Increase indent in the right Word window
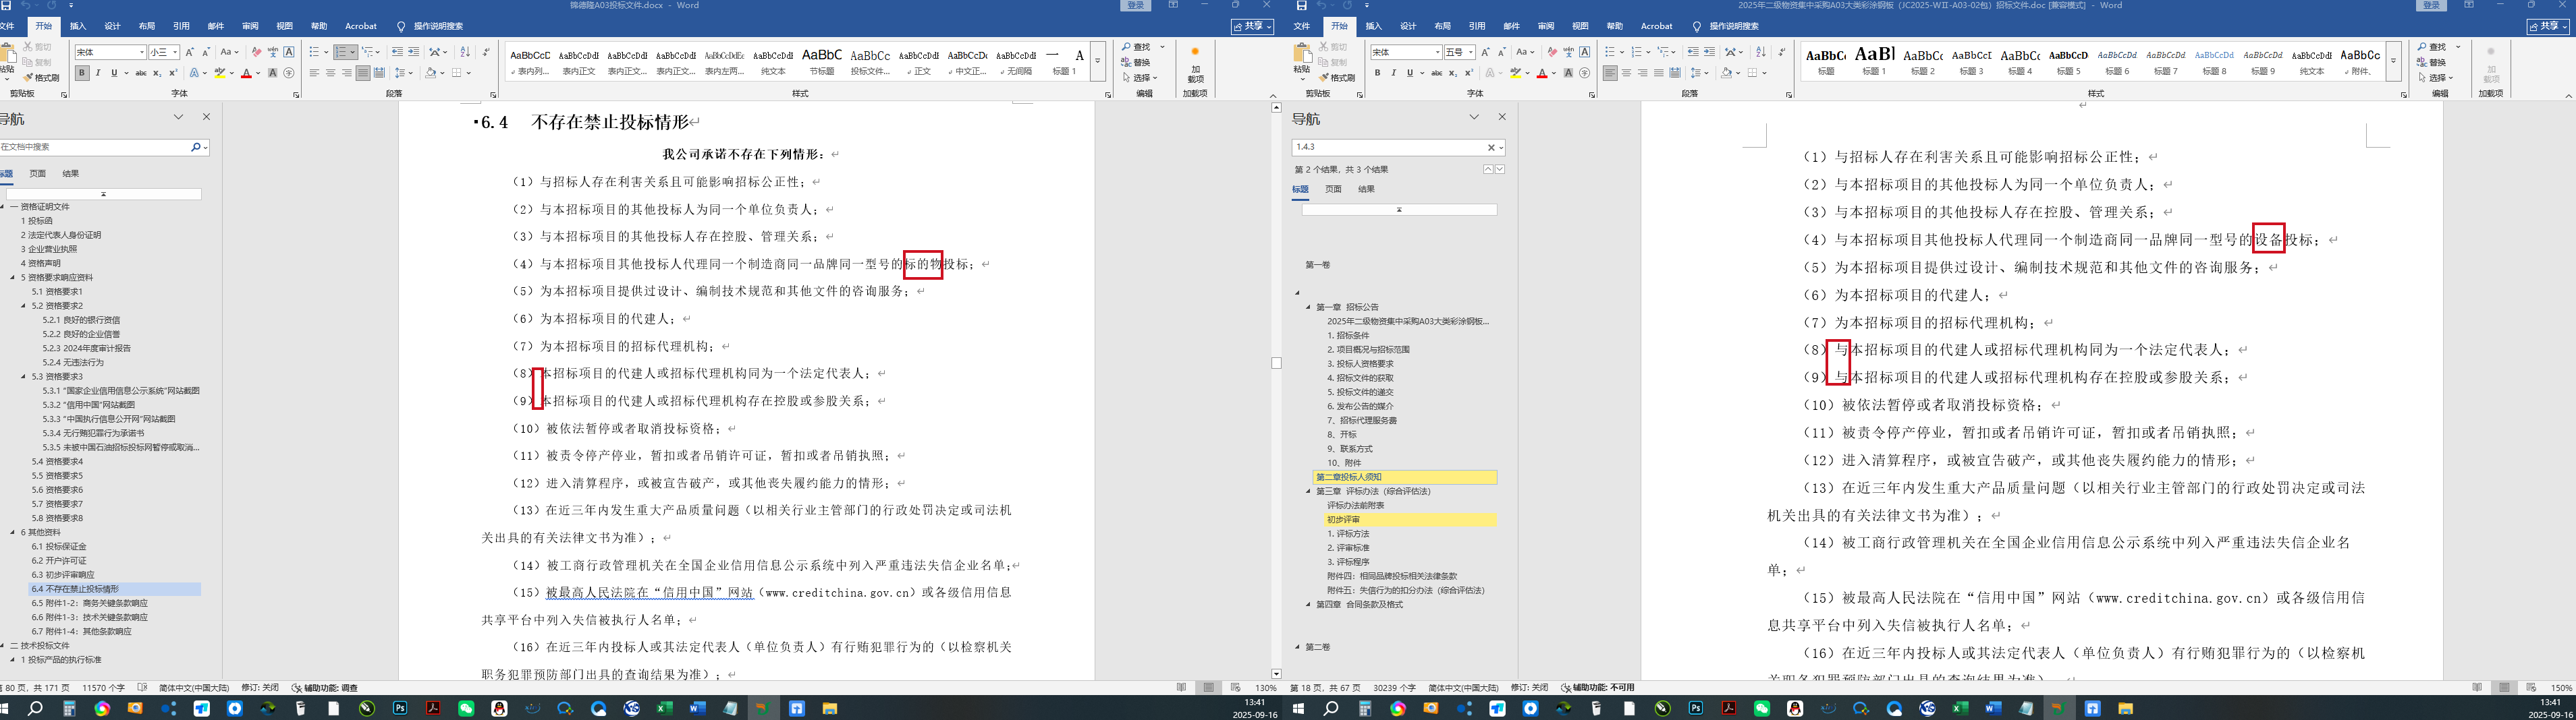Viewport: 2576px width, 720px height. (x=1709, y=52)
